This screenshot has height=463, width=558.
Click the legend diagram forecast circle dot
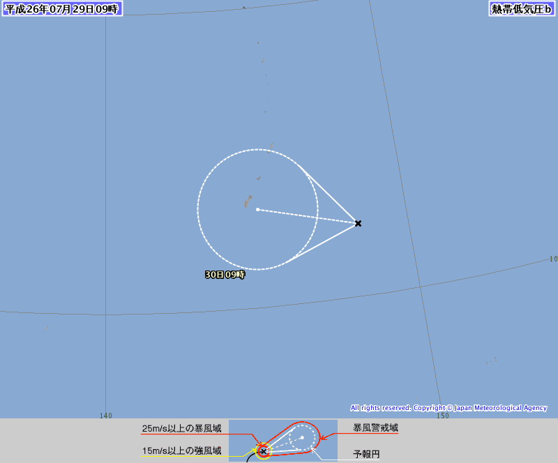pos(302,437)
